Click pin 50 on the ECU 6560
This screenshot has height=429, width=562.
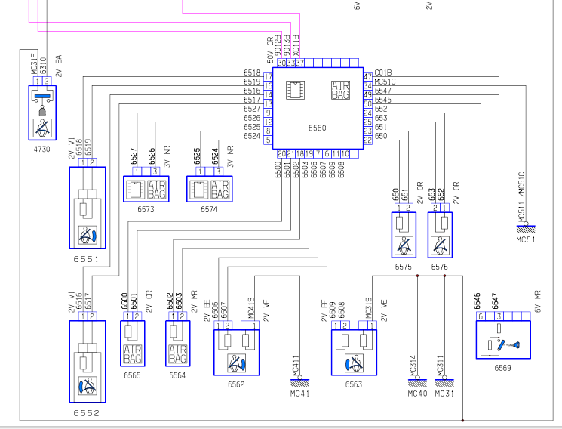click(367, 103)
